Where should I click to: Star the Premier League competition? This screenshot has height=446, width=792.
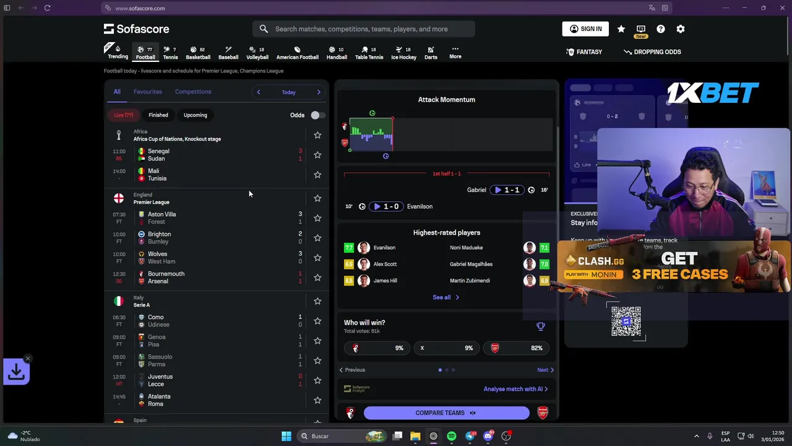(x=317, y=198)
